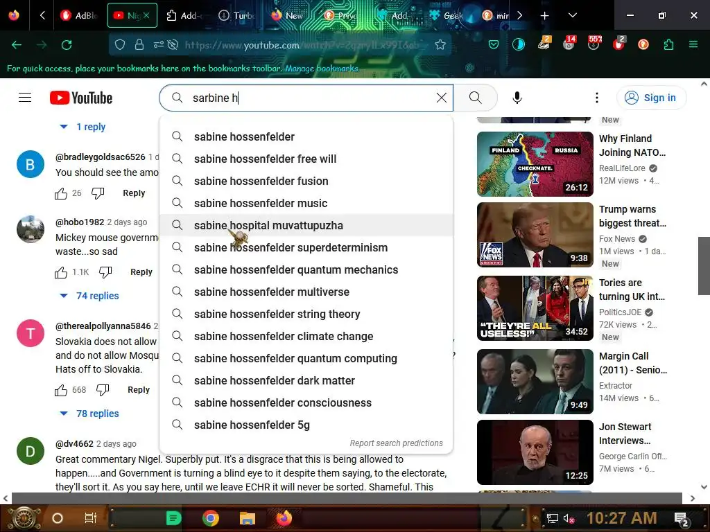Select suggestion sabine hossenfelder multiverse
Screen dimensions: 710x532
(306, 292)
